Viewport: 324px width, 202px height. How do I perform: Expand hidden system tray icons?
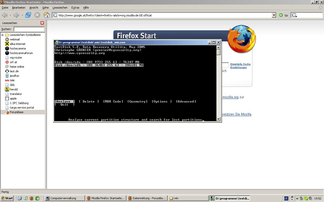pyautogui.click(x=297, y=198)
